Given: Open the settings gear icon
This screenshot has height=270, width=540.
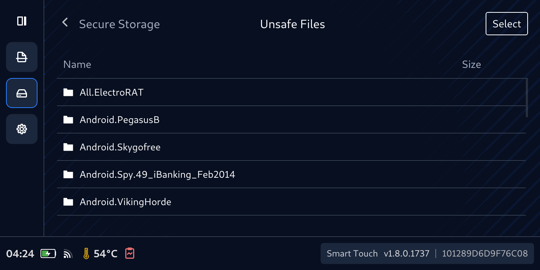Looking at the screenshot, I should [x=22, y=129].
